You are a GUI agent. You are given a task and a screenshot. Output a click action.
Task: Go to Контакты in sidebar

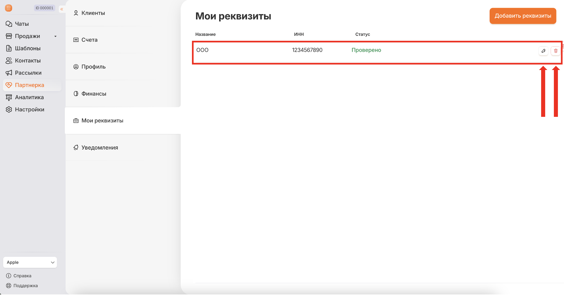pyautogui.click(x=28, y=61)
